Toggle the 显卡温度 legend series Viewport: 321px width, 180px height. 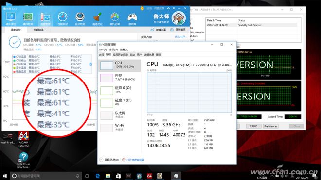(x=19, y=67)
